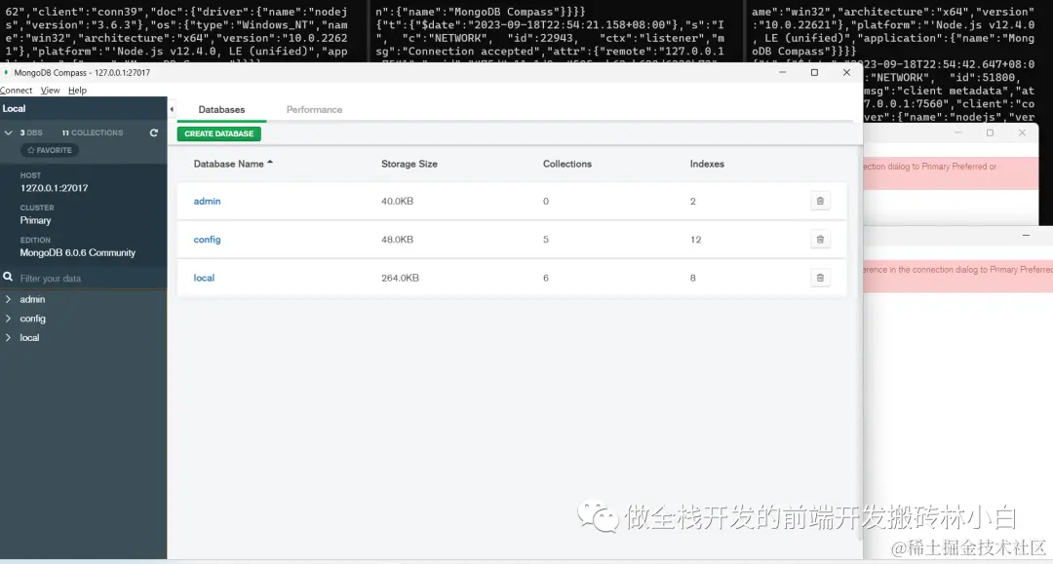This screenshot has width=1053, height=564.
Task: Open the View menu
Action: click(49, 90)
